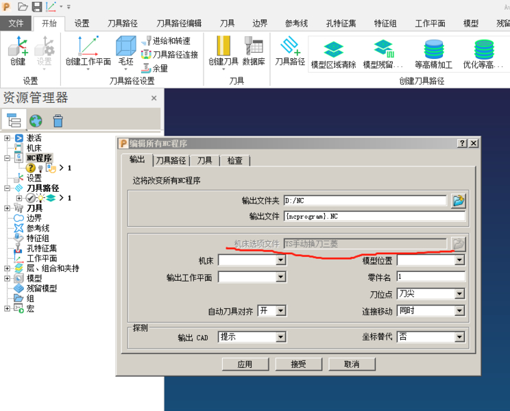Show the explorer tree view tab icon
Image resolution: width=510 pixels, height=411 pixels.
point(13,121)
